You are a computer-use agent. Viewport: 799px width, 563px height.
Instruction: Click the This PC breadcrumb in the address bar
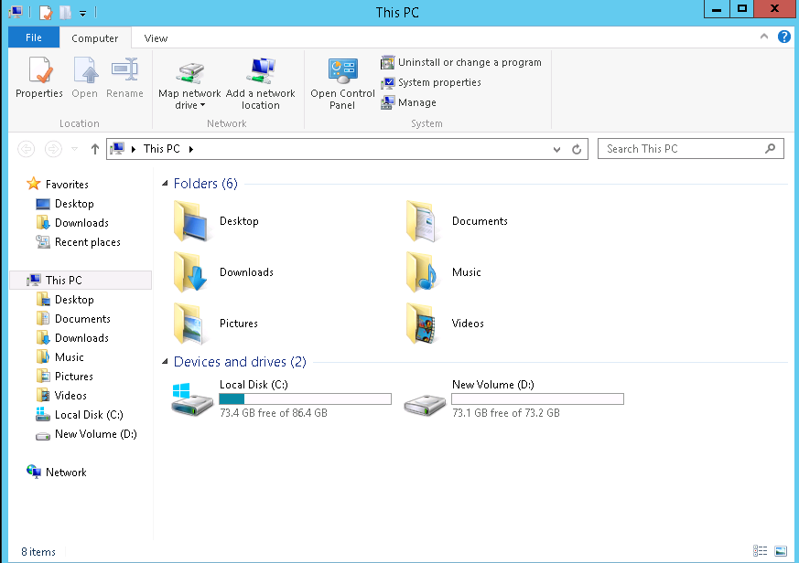161,149
